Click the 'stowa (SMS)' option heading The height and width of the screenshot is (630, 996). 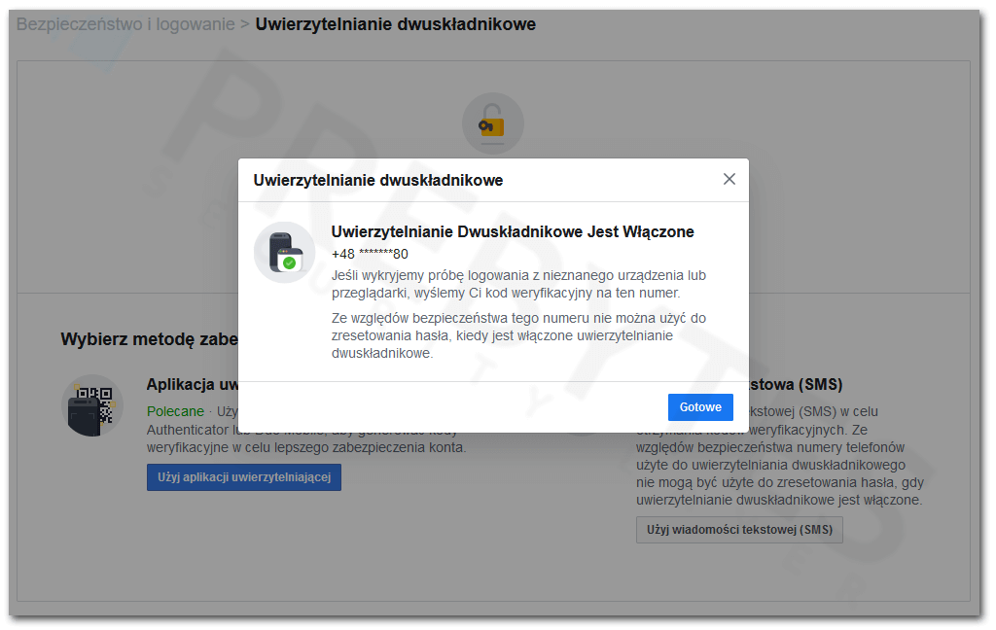pyautogui.click(x=796, y=384)
